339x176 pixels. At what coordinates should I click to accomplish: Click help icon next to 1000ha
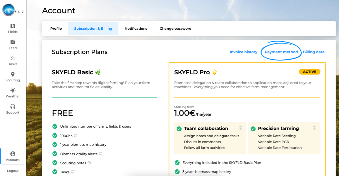(x=76, y=136)
